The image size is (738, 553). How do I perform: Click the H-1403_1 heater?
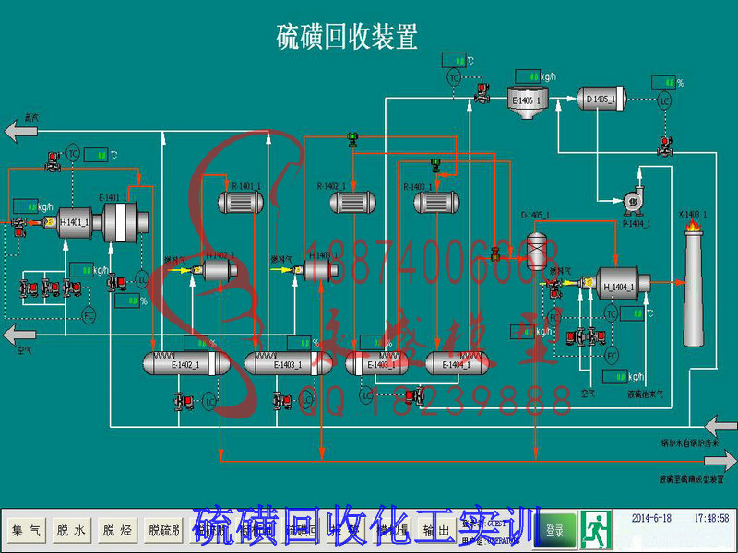[x=321, y=270]
